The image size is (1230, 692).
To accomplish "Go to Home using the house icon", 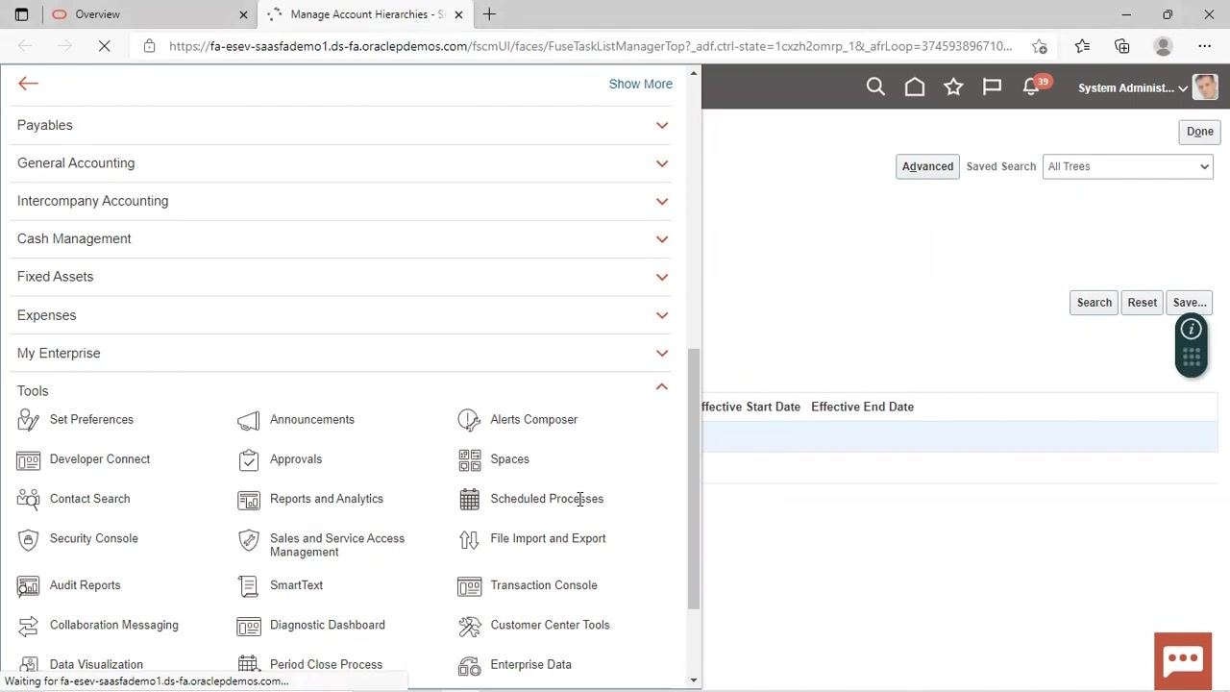I will [915, 87].
